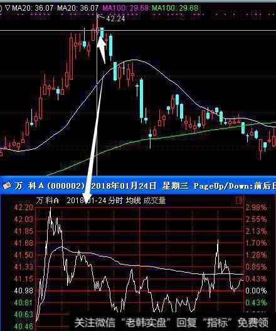Click the intraday window's title bar app icon
Image resolution: width=276 pixels, height=331 pixels.
tap(7, 186)
